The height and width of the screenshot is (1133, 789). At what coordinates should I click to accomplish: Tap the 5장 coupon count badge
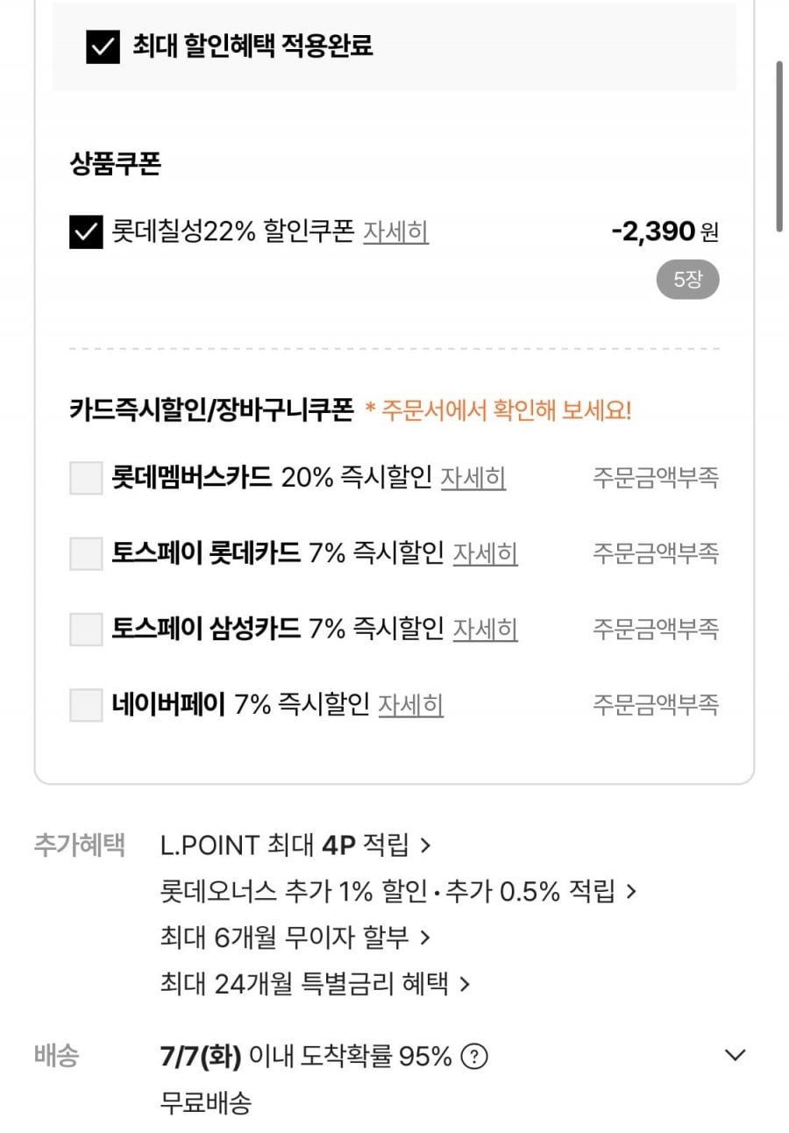coord(688,281)
